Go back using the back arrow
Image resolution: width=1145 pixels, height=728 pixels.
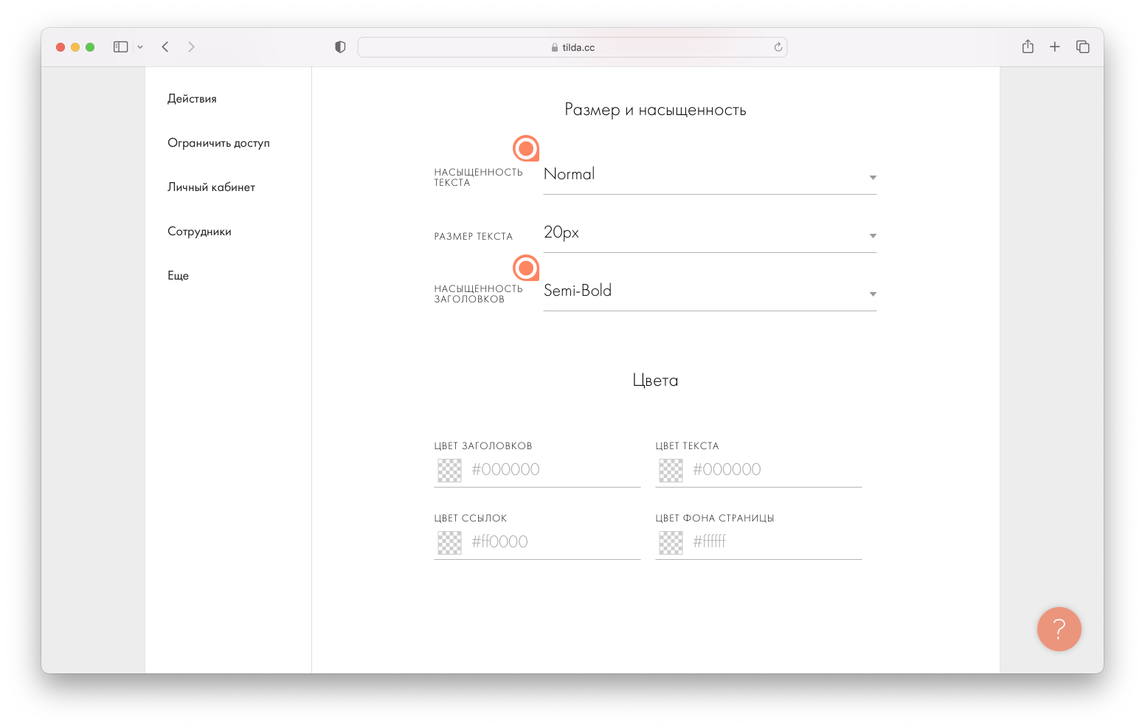point(165,47)
